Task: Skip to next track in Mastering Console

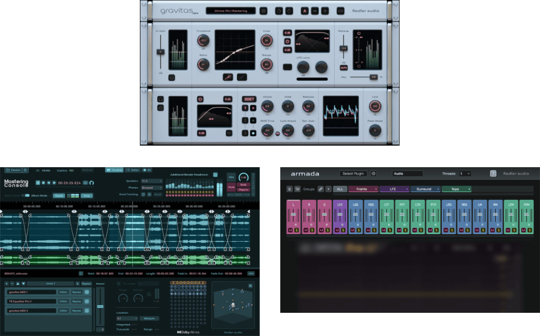Action: coord(54,183)
